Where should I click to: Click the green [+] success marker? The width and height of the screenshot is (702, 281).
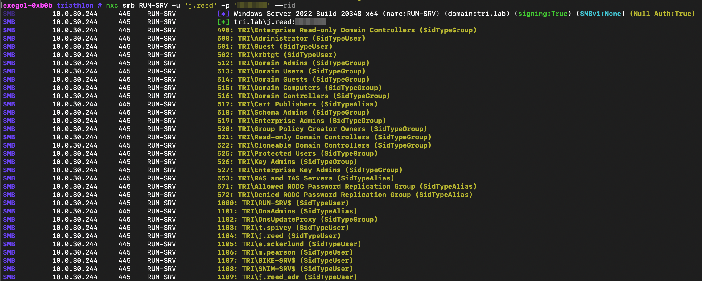(x=223, y=22)
